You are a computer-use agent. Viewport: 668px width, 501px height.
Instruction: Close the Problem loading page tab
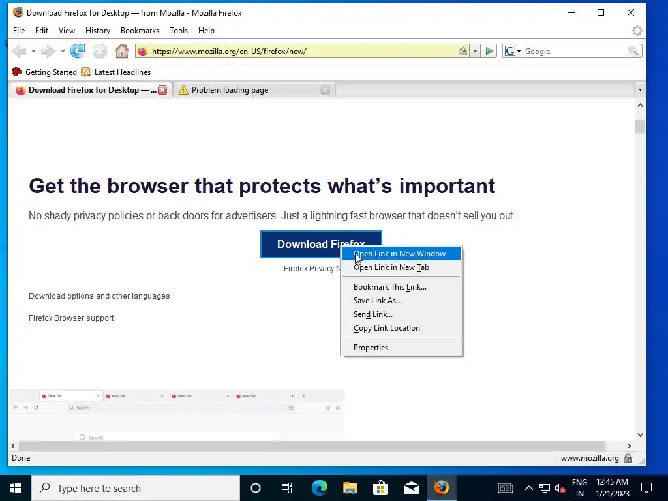325,90
